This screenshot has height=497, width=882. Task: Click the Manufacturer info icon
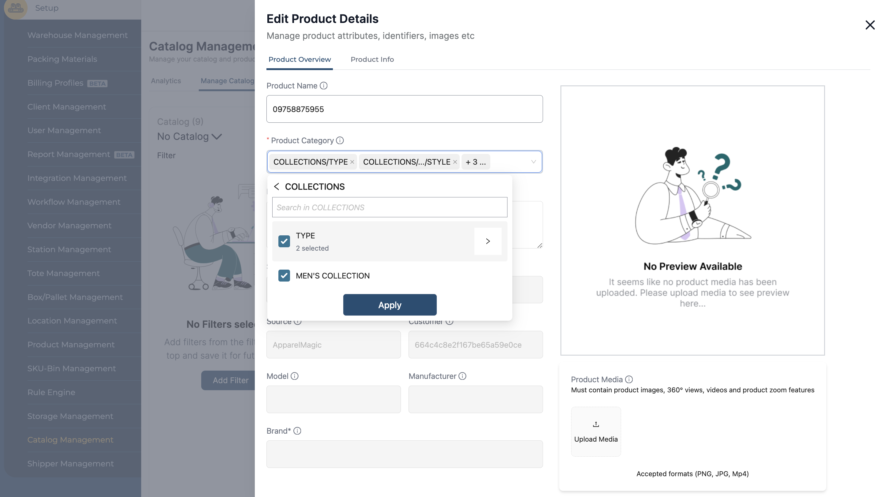coord(462,376)
